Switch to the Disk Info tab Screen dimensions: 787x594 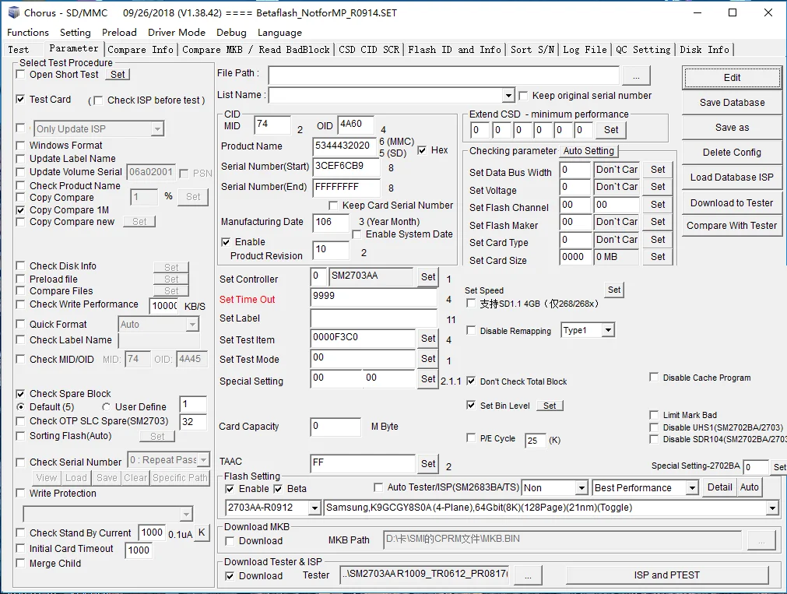[704, 49]
